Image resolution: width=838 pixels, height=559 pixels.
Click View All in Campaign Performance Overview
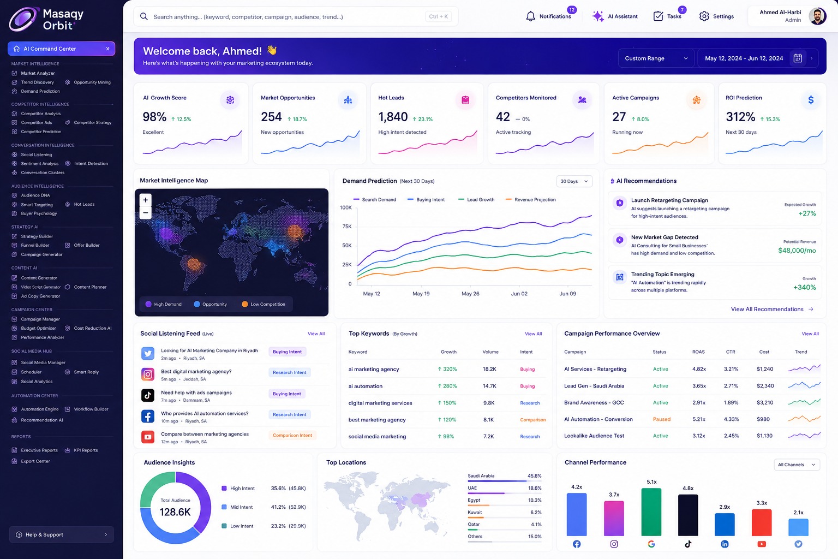coord(810,334)
